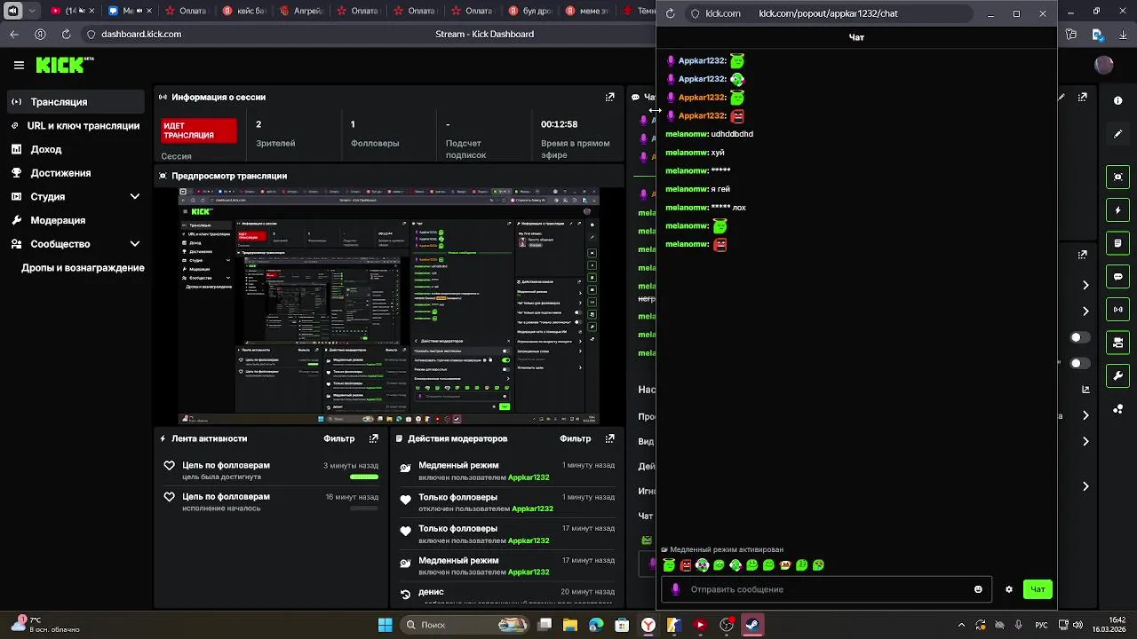The height and width of the screenshot is (639, 1137).
Task: Open the hamburger menu beside the KICK logo
Action: [x=19, y=65]
